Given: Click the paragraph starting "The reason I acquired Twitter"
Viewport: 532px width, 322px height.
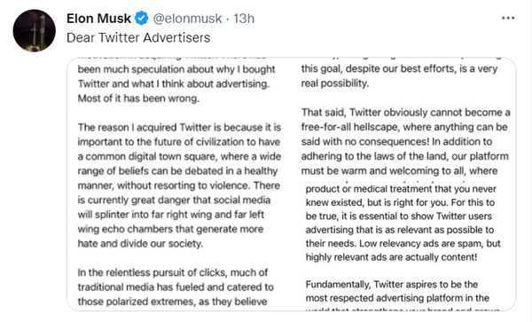Looking at the screenshot, I should [179, 185].
